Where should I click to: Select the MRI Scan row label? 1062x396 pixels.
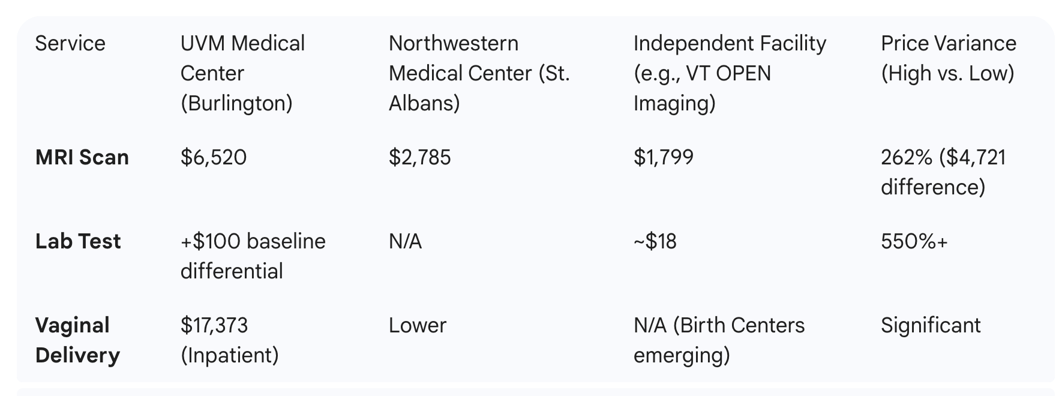(x=82, y=157)
